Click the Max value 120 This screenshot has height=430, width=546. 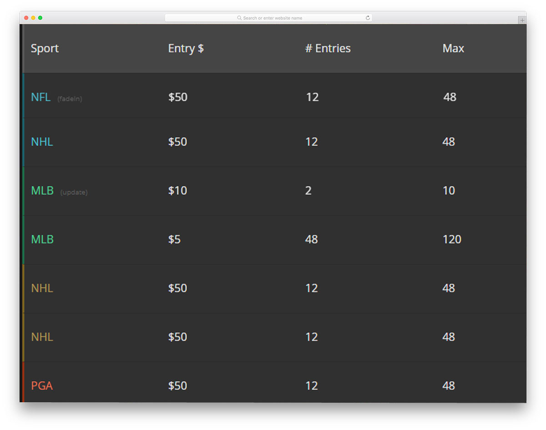[x=452, y=239]
